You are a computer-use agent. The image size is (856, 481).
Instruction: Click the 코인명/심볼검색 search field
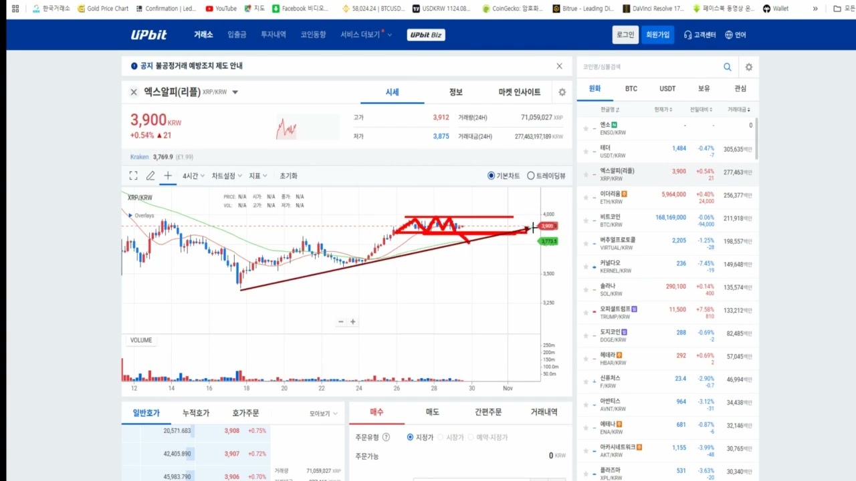(x=647, y=67)
